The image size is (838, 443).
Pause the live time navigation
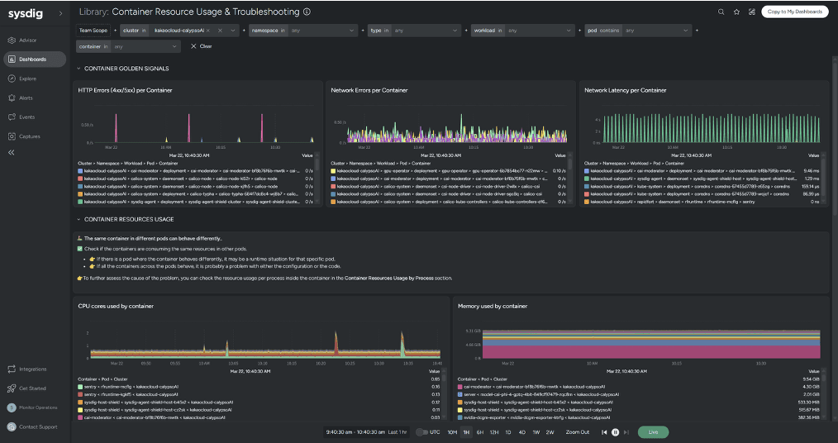tap(615, 432)
